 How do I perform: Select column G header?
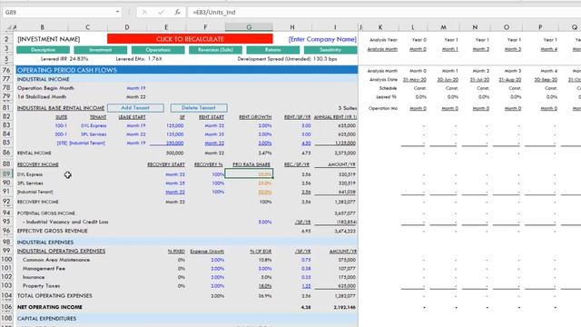[x=249, y=27]
